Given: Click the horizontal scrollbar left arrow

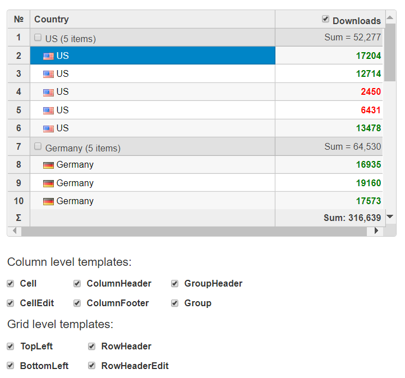Looking at the screenshot, I should coord(15,231).
